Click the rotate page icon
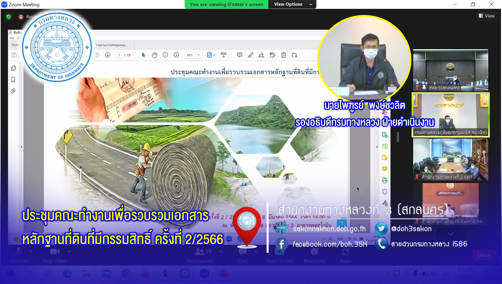This screenshot has height=284, width=502. pos(294,55)
